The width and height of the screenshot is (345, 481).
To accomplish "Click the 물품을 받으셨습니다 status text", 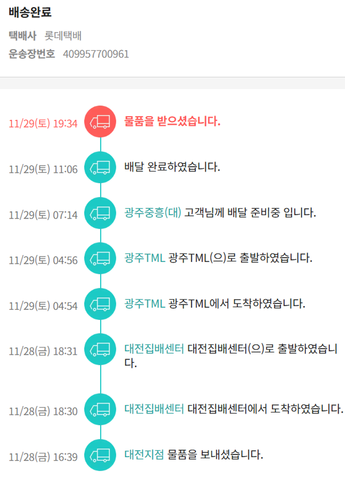I will 172,122.
